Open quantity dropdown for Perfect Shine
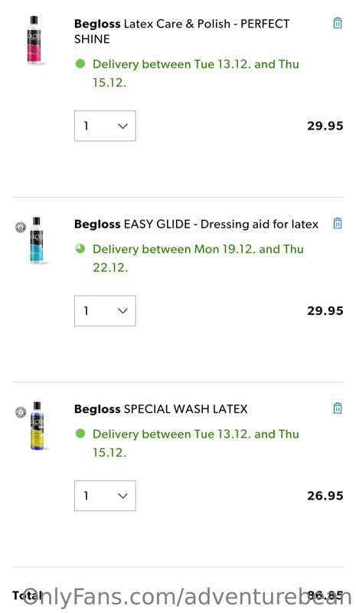This screenshot has width=356, height=613. coord(105,126)
